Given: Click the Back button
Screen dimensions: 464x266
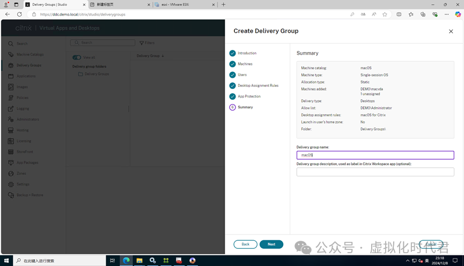Looking at the screenshot, I should pos(245,245).
